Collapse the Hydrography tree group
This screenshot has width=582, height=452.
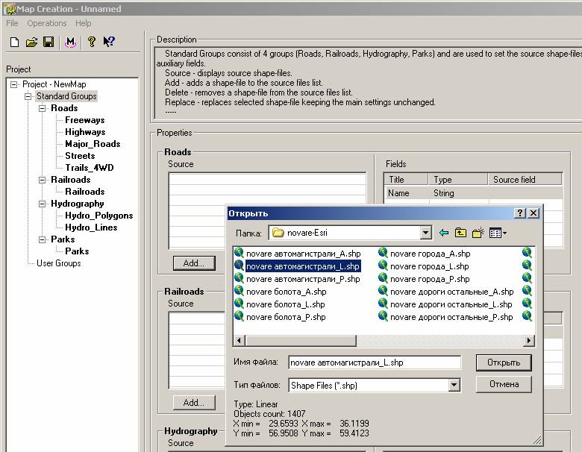43,204
